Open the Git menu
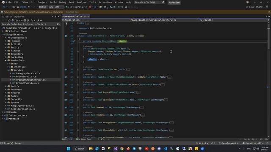Screen dimensions: 271x152 pyautogui.click(x=33, y=3)
